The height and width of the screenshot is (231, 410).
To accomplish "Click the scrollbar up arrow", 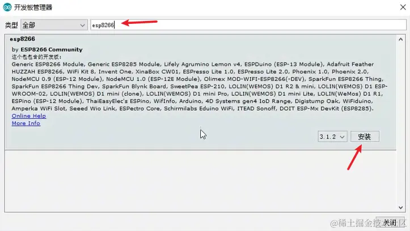I will click(400, 40).
